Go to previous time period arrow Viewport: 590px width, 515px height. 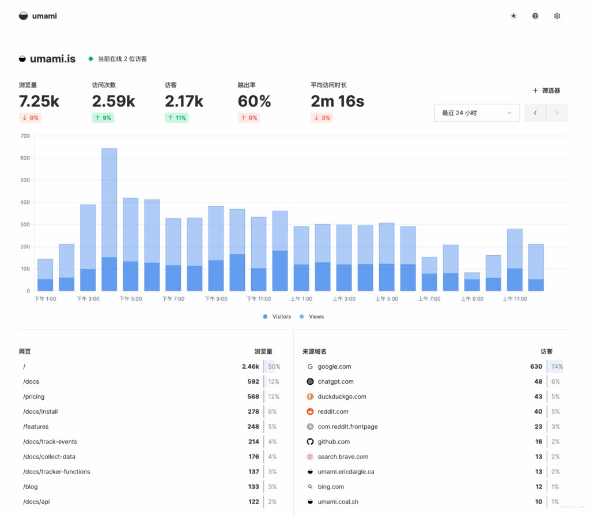click(535, 113)
